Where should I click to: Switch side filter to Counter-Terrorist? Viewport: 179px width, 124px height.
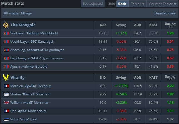click(162, 4)
